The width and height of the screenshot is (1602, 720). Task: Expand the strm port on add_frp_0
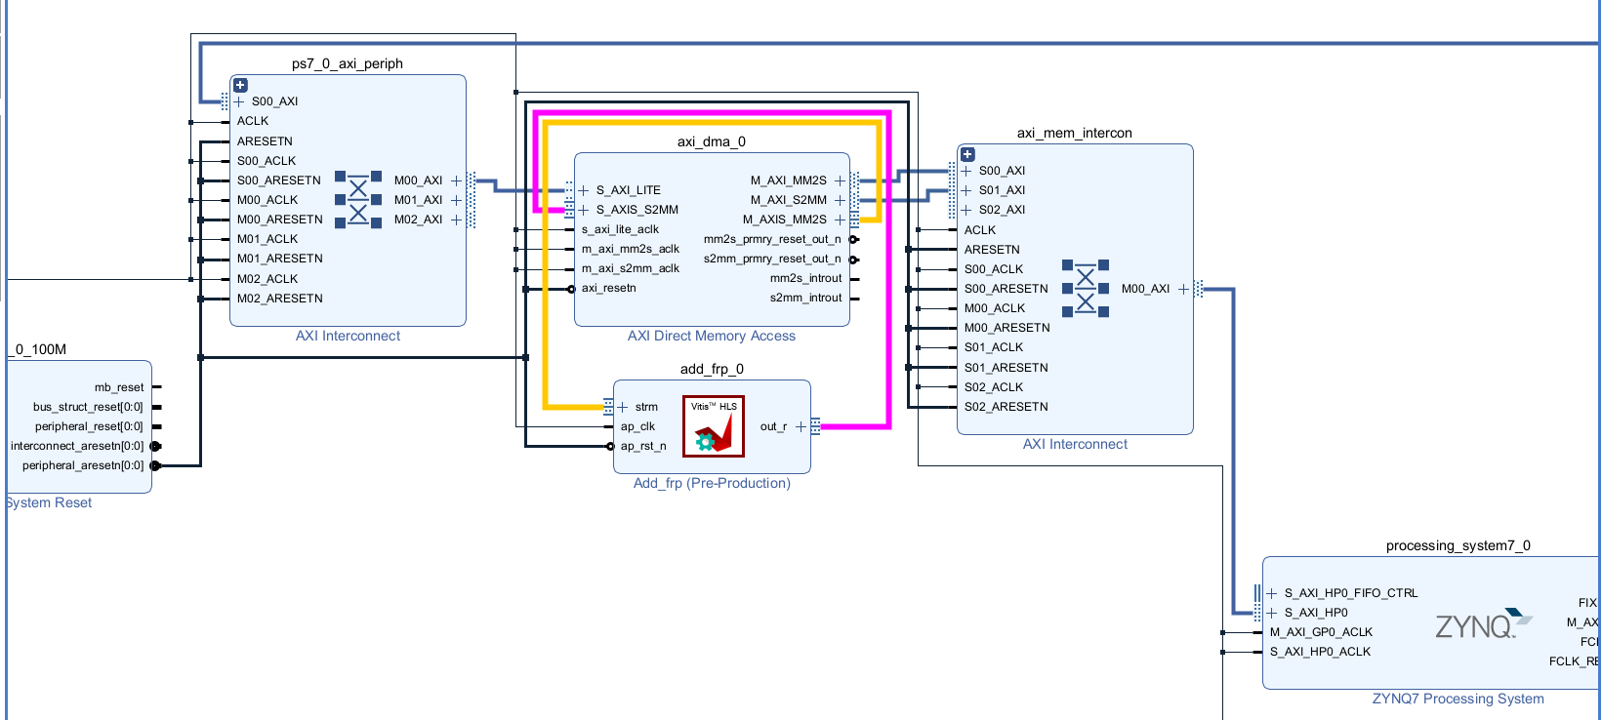click(623, 407)
